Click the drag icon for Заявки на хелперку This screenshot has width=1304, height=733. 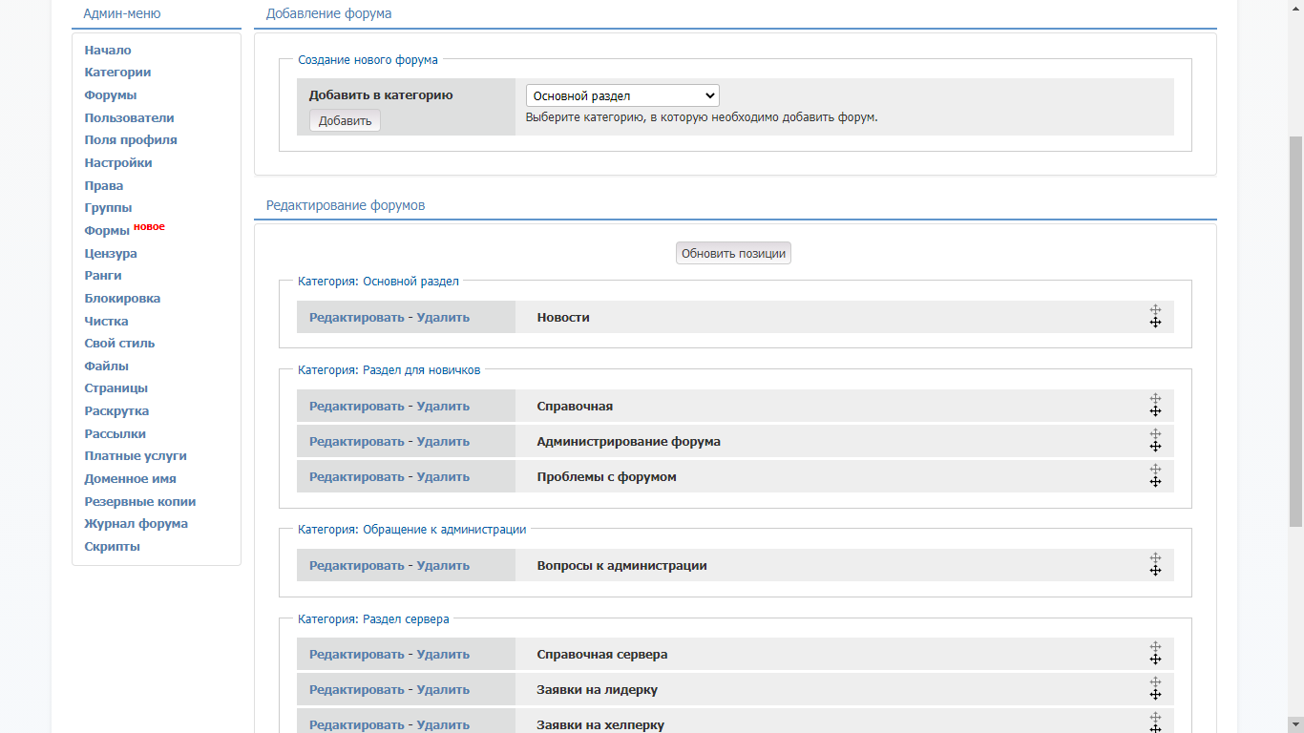coord(1154,723)
